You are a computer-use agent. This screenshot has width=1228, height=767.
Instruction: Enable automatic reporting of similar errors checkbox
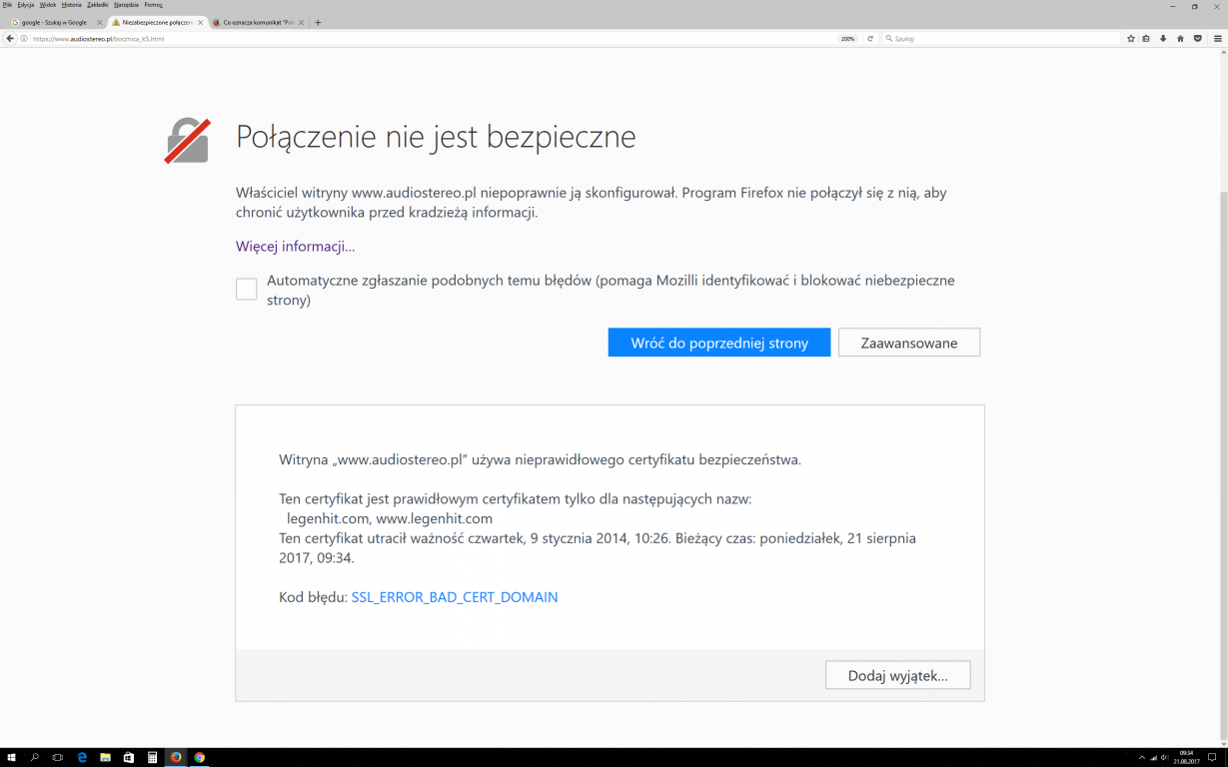246,289
